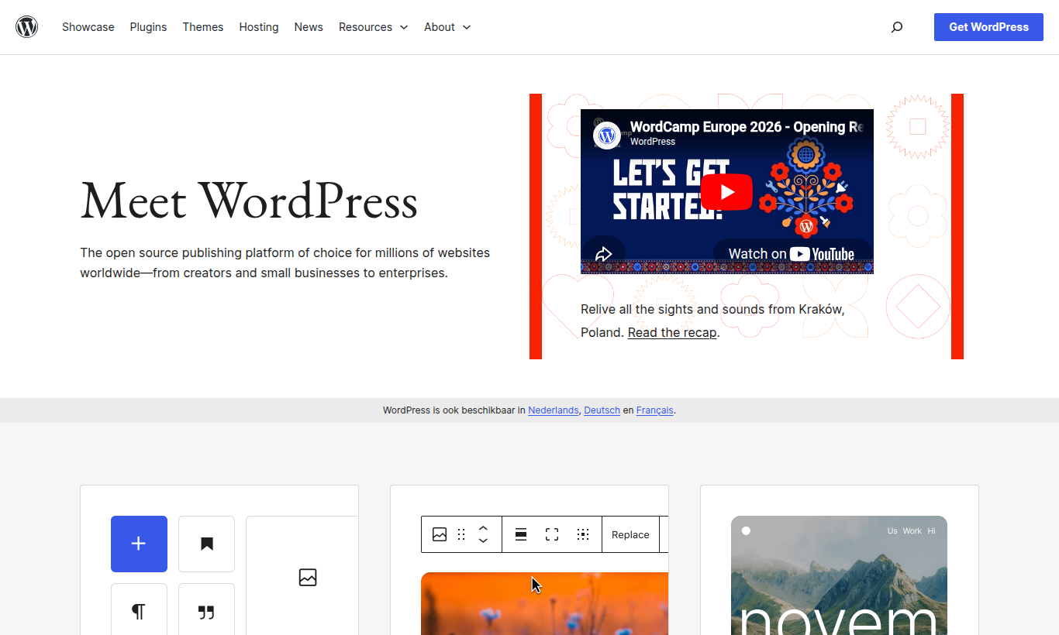Play the WordCamp Europe YouTube video
Image resolution: width=1059 pixels, height=635 pixels.
pyautogui.click(x=727, y=192)
